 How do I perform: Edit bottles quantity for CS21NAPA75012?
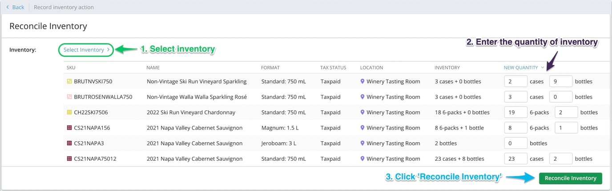coord(560,159)
